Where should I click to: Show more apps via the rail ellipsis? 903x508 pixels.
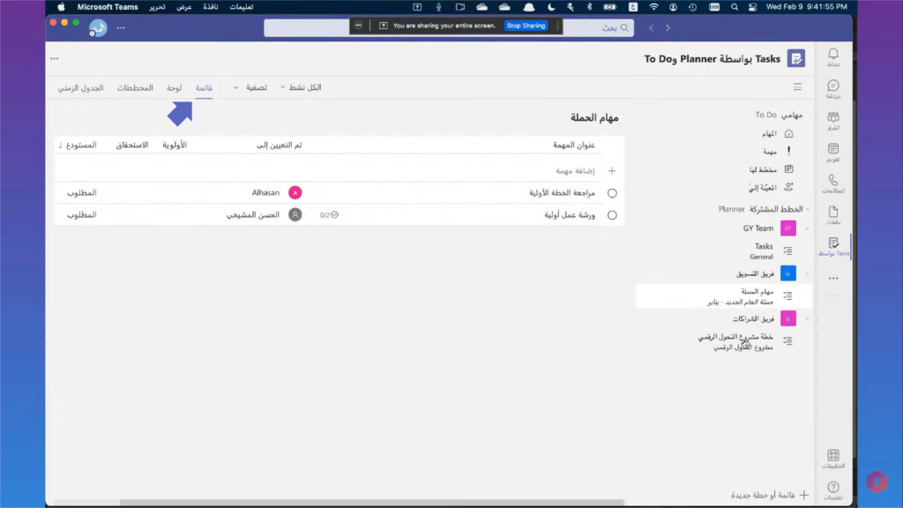click(x=832, y=278)
